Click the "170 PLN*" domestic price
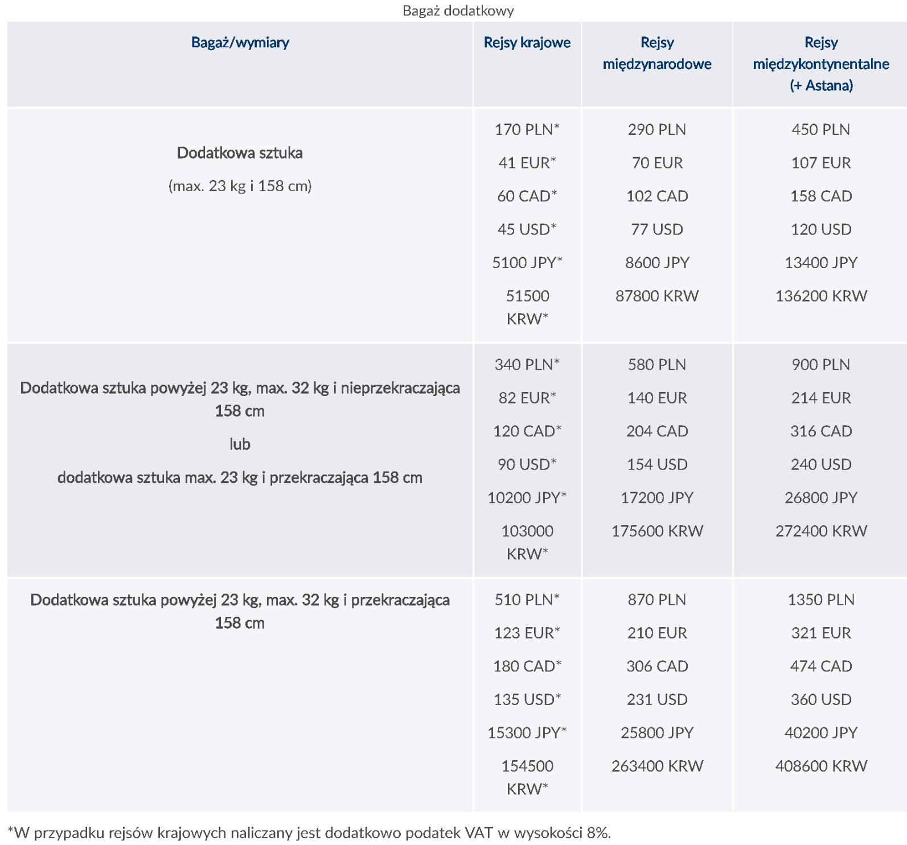 coord(527,130)
